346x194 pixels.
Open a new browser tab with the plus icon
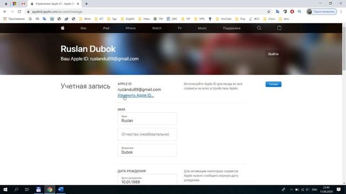coord(86,4)
